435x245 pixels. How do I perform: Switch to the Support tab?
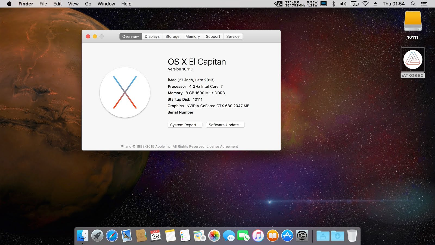(213, 36)
